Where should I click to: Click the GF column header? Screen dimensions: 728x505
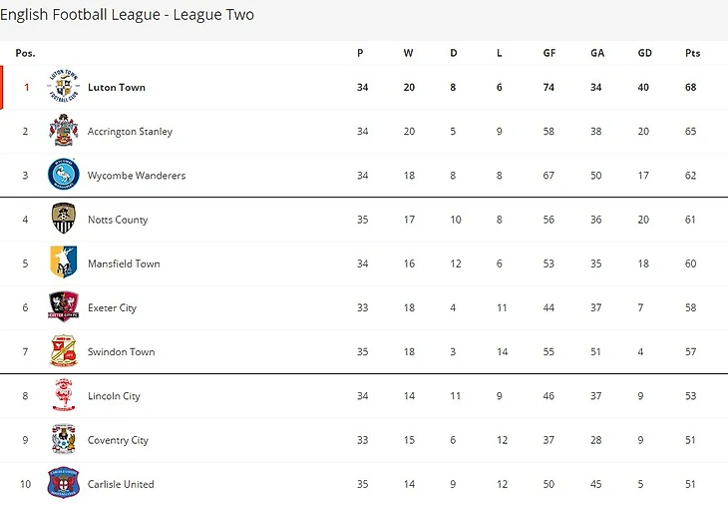[549, 53]
